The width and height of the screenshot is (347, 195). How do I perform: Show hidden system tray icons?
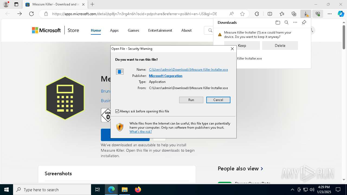point(292,190)
